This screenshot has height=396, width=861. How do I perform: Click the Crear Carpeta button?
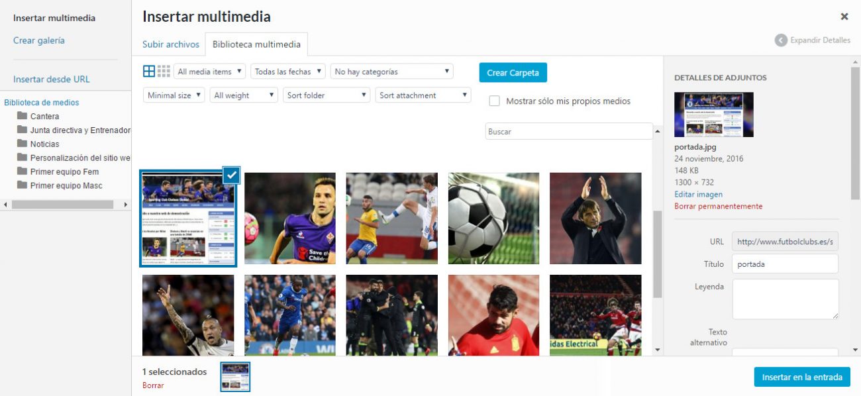513,72
